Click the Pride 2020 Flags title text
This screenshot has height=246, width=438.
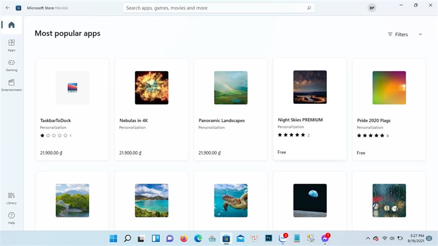coord(374,120)
